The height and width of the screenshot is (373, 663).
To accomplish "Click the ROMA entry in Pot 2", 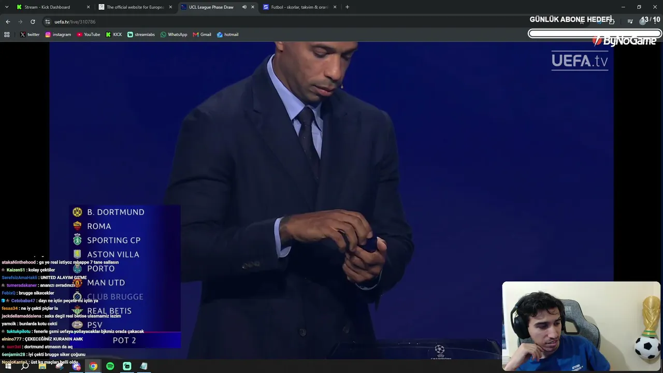I will point(99,226).
